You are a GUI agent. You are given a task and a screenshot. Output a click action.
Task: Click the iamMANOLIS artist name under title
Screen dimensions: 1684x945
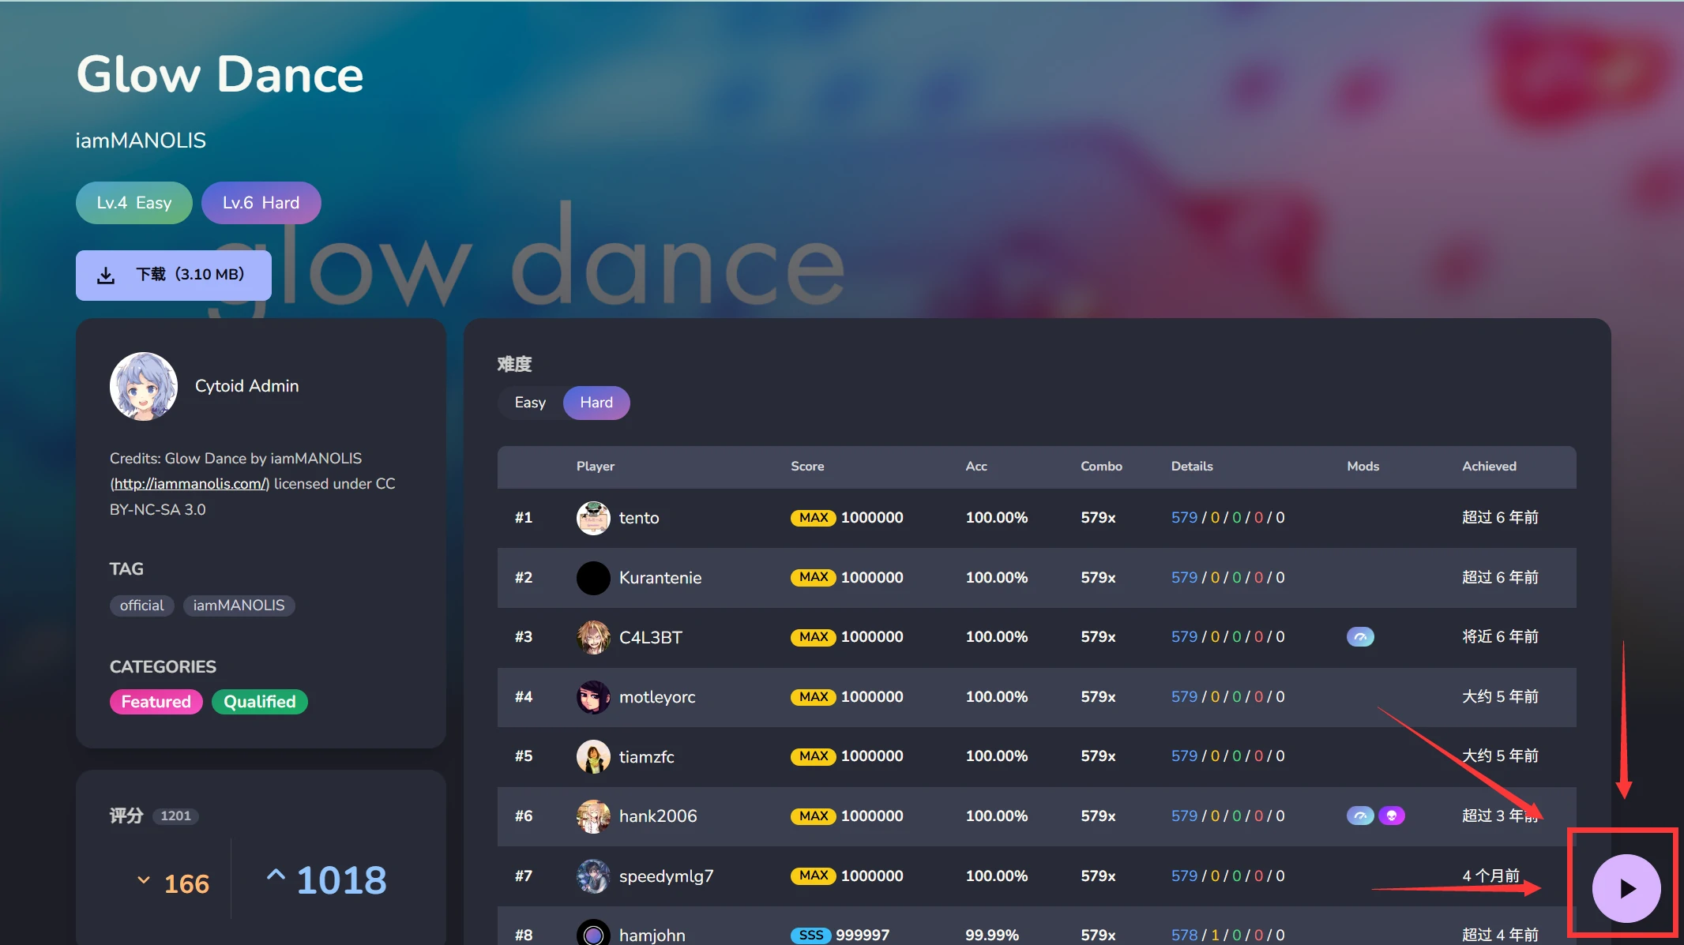(141, 141)
